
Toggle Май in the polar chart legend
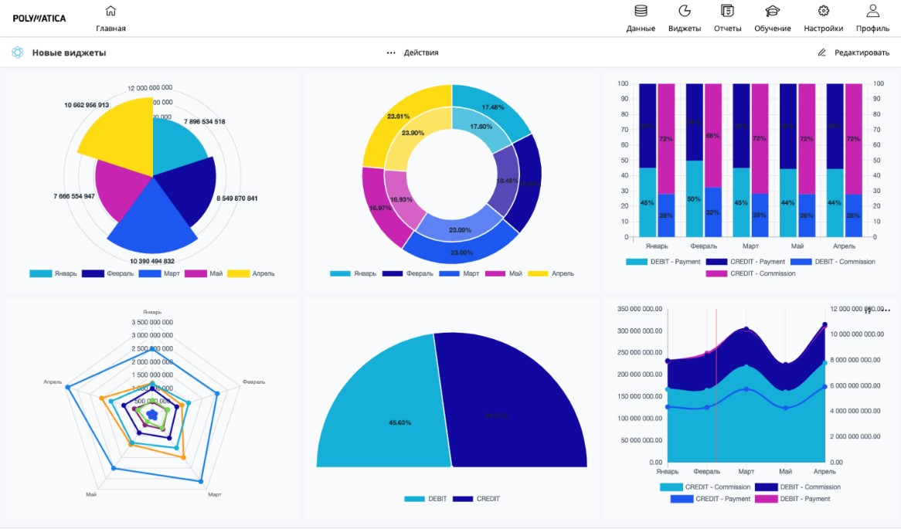[203, 273]
